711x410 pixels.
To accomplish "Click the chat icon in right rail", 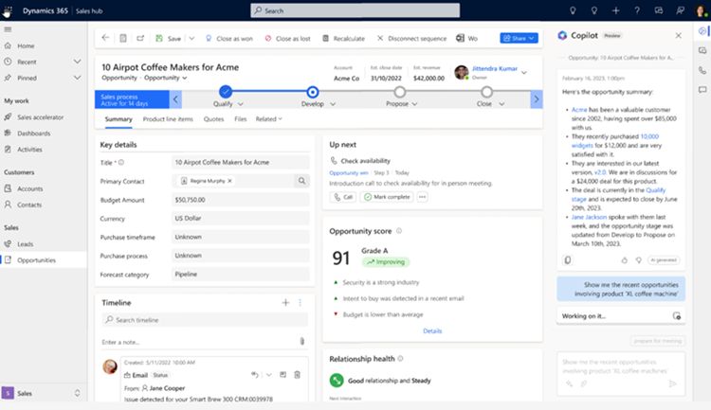I will (702, 90).
